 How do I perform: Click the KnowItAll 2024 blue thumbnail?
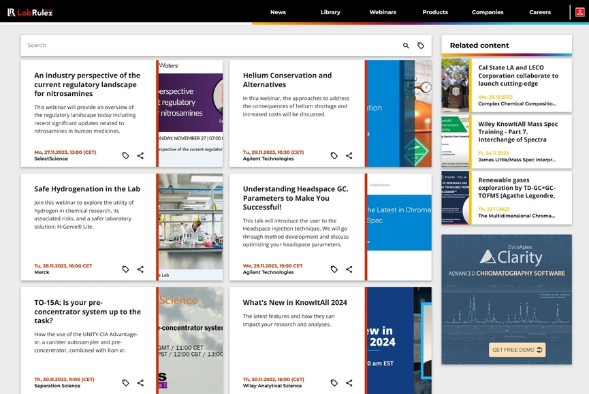point(399,340)
